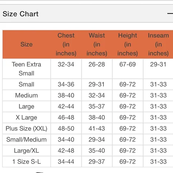The image size is (173, 173).
Task: Click the Teen Extra Small size row label
Action: (x=27, y=69)
